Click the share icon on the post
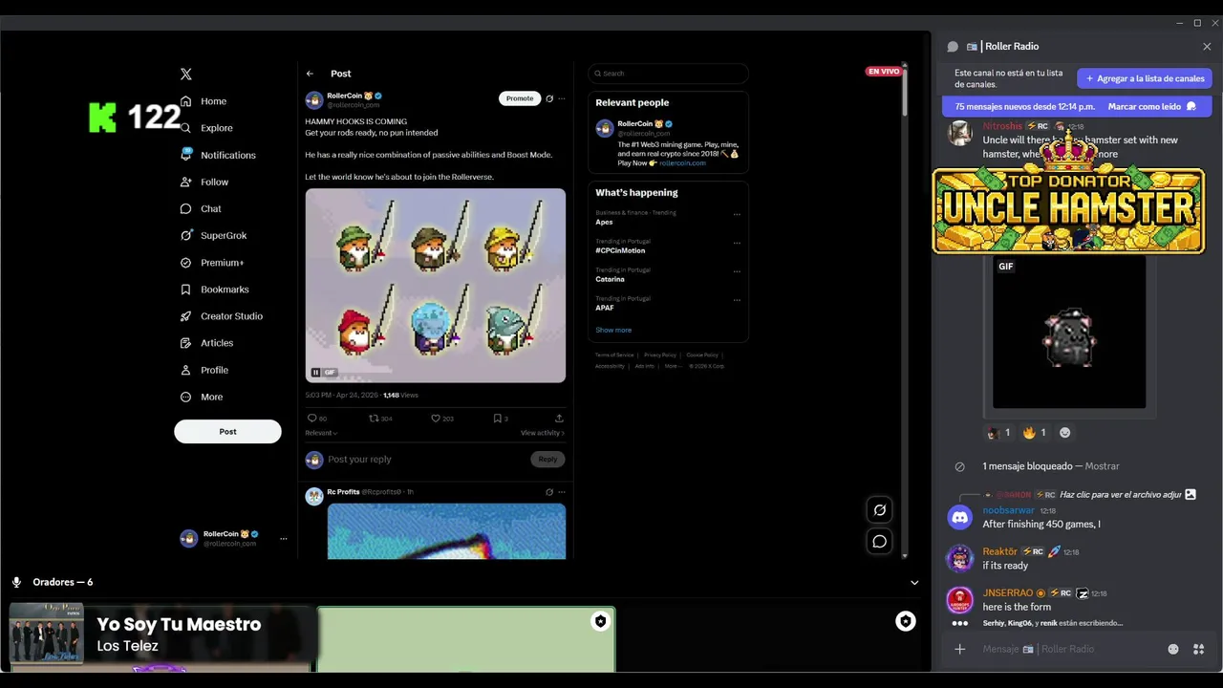Image resolution: width=1223 pixels, height=688 pixels. point(559,419)
